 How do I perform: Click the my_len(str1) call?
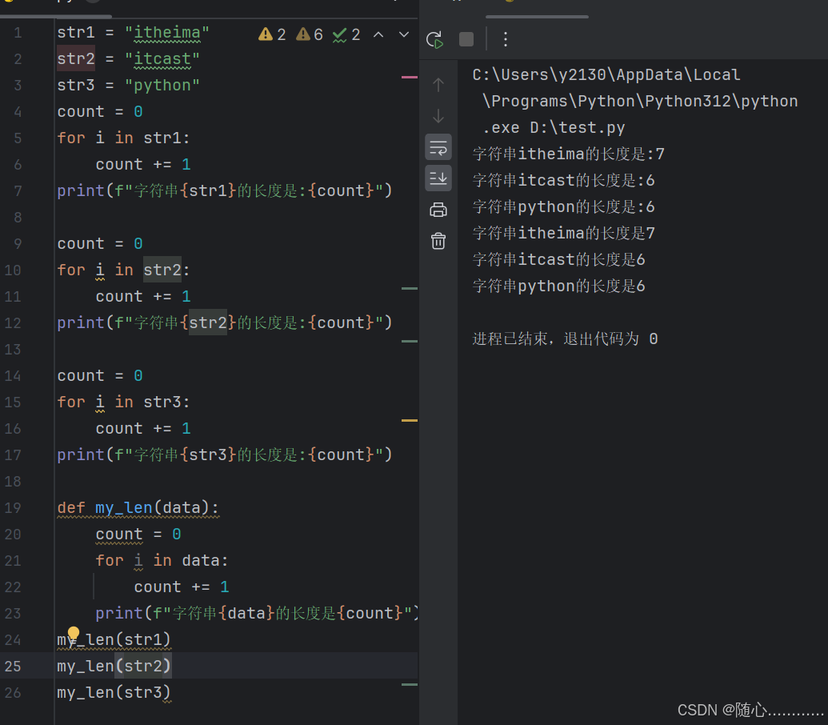pos(114,640)
